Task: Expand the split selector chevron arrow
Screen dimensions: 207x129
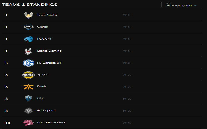Action: [195, 6]
